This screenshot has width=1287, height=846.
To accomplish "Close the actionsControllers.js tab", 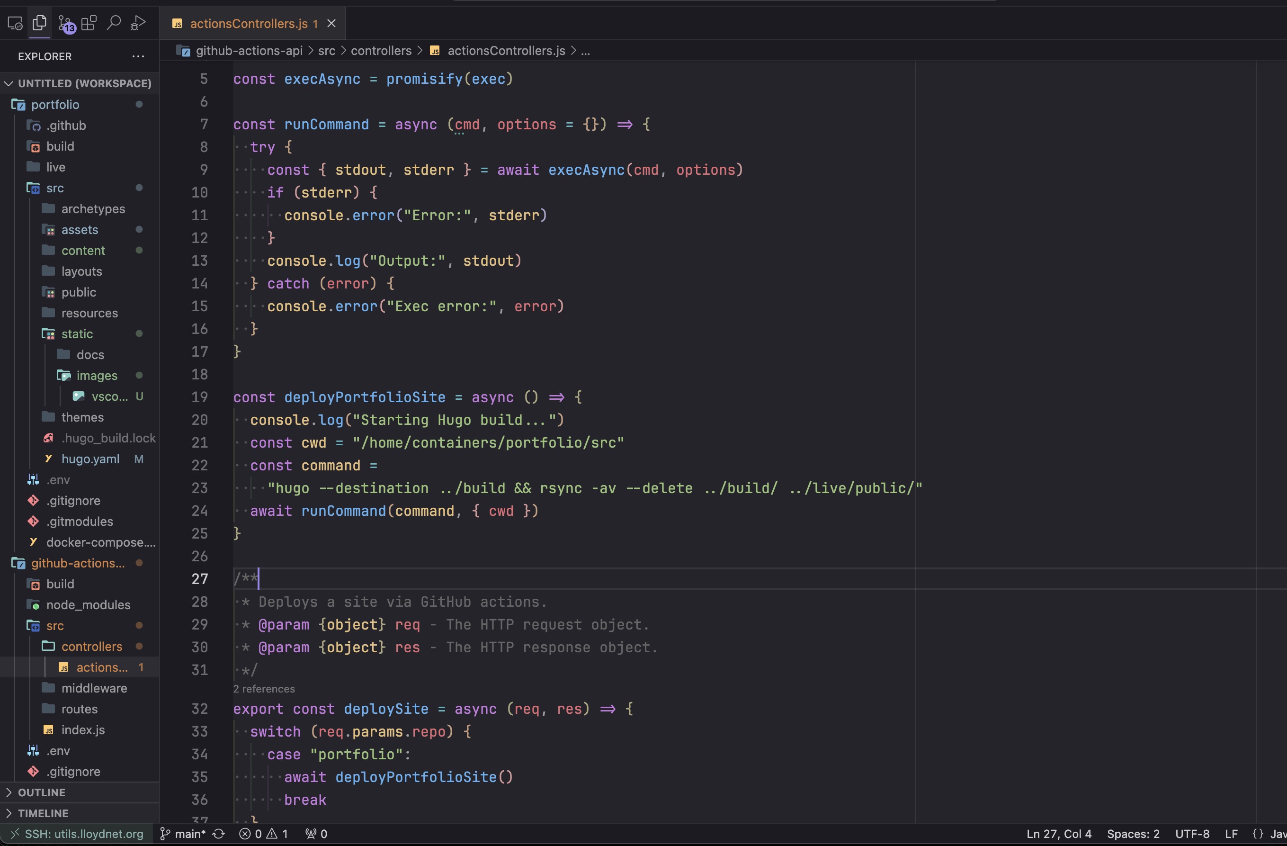I will point(331,24).
